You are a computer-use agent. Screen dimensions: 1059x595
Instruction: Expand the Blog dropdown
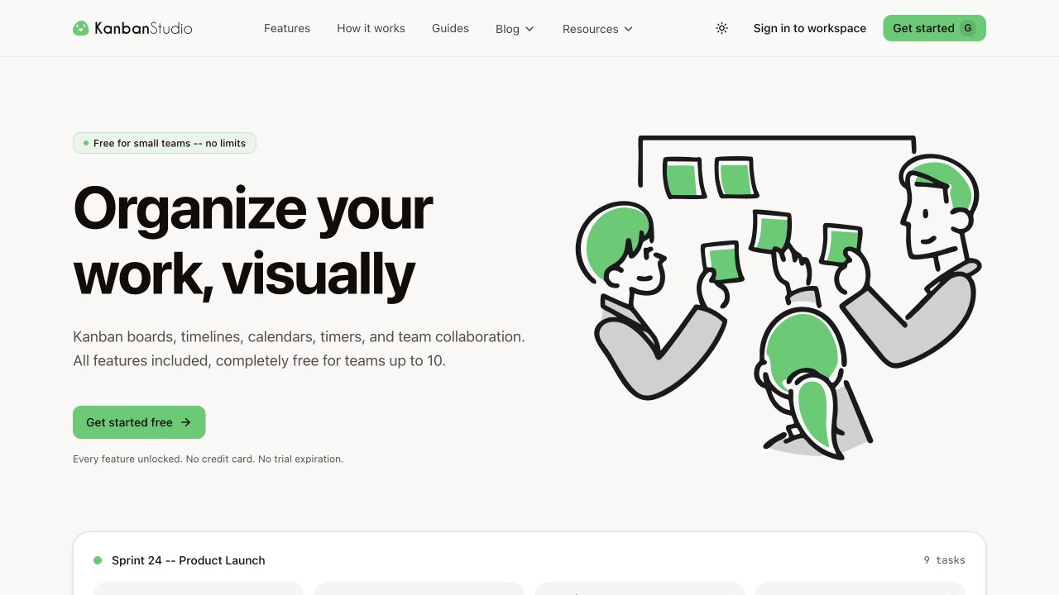tap(515, 29)
